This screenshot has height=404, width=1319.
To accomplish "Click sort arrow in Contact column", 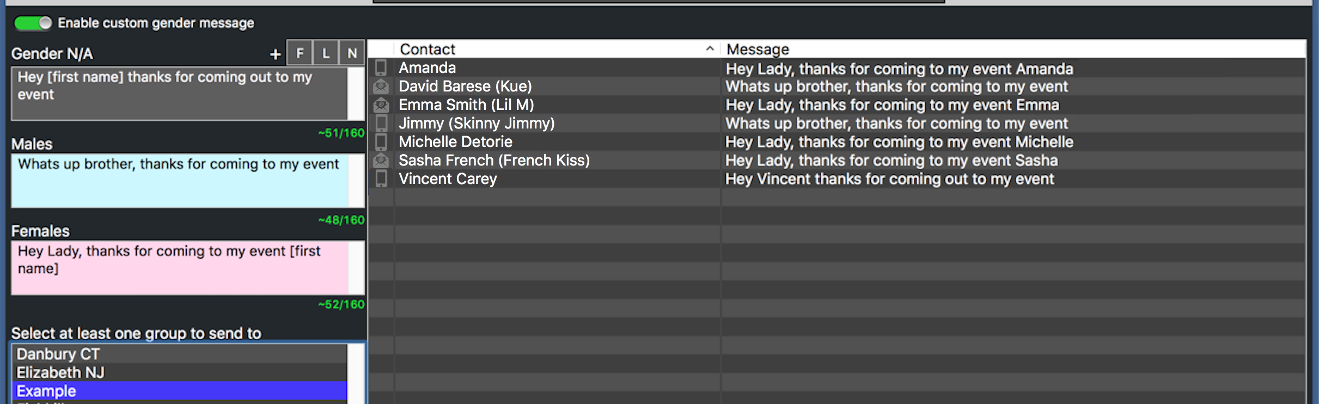I will pyautogui.click(x=710, y=49).
